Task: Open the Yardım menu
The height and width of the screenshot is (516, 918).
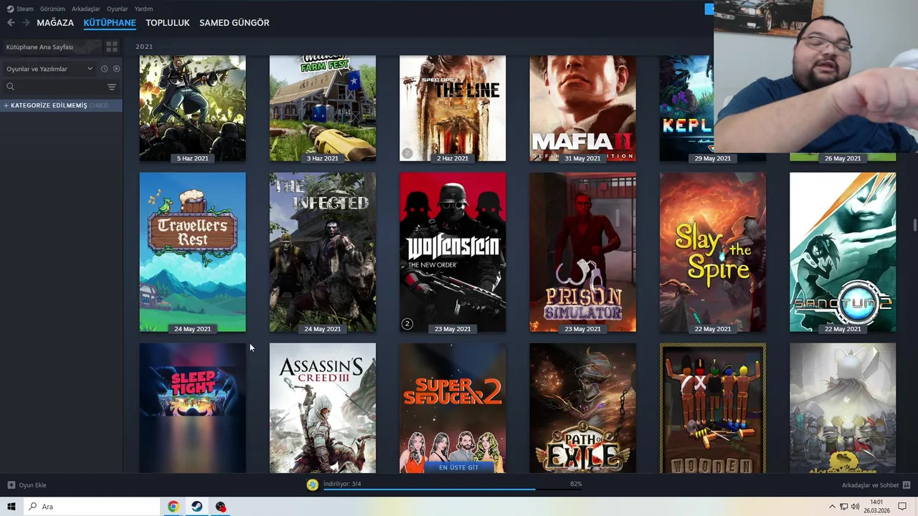Action: point(143,9)
